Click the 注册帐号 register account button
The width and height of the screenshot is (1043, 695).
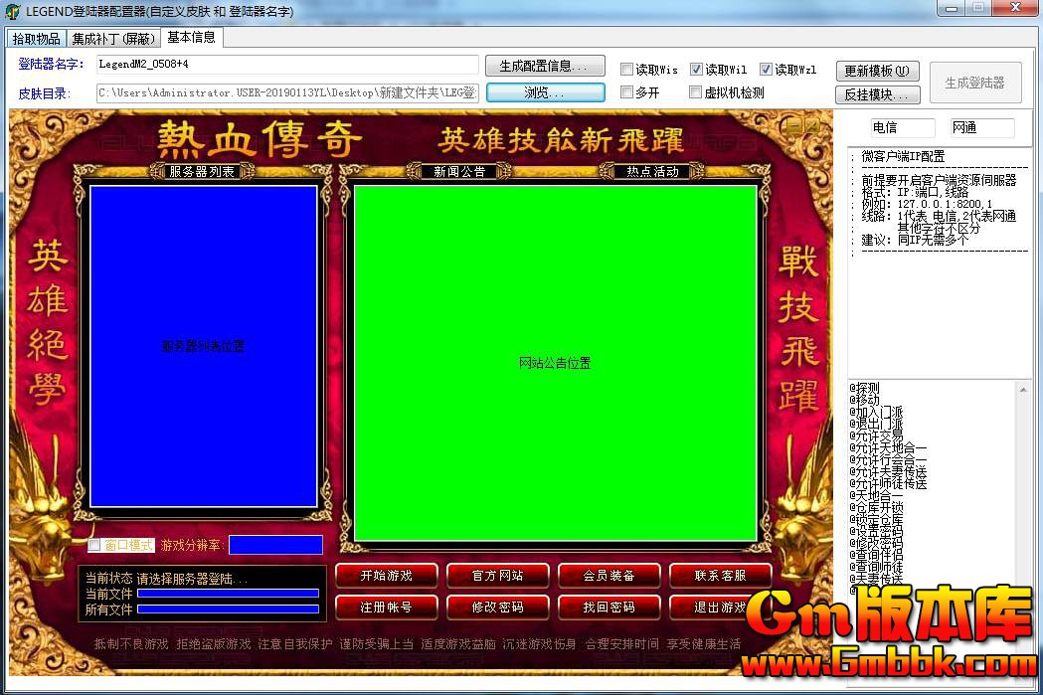tap(386, 607)
